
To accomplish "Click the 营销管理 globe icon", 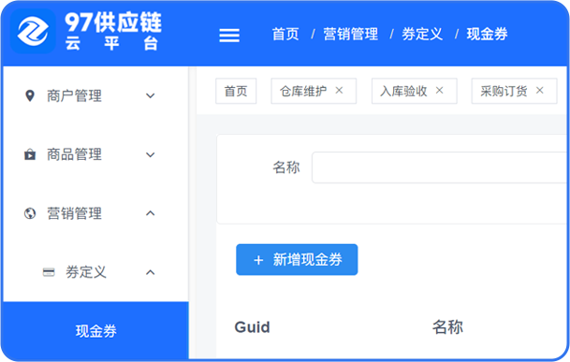I will pos(30,213).
